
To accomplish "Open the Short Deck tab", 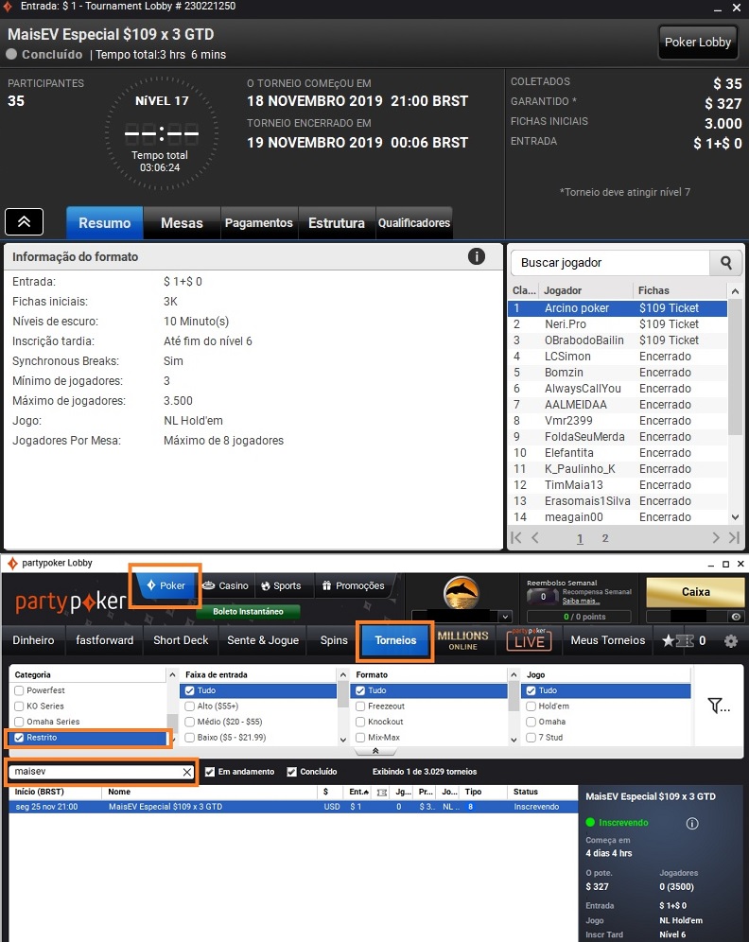I will tap(181, 640).
